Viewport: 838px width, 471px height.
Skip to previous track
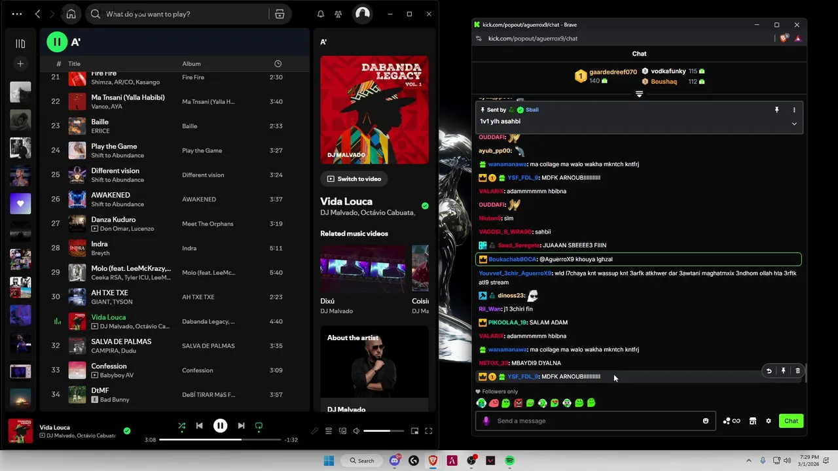[199, 426]
